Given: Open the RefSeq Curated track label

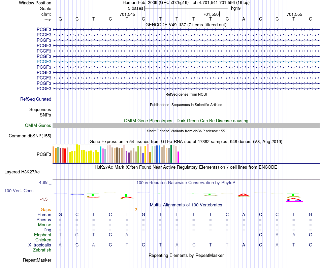Looking at the screenshot, I should [36, 99].
